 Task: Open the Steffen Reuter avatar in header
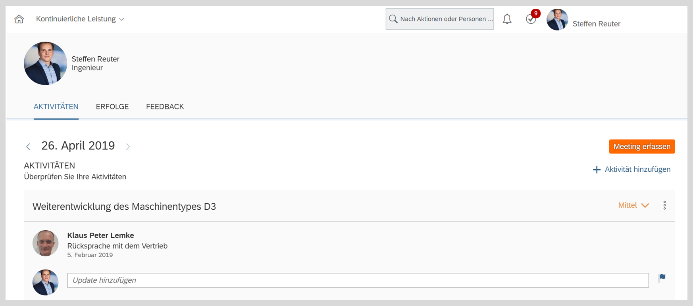click(x=557, y=19)
